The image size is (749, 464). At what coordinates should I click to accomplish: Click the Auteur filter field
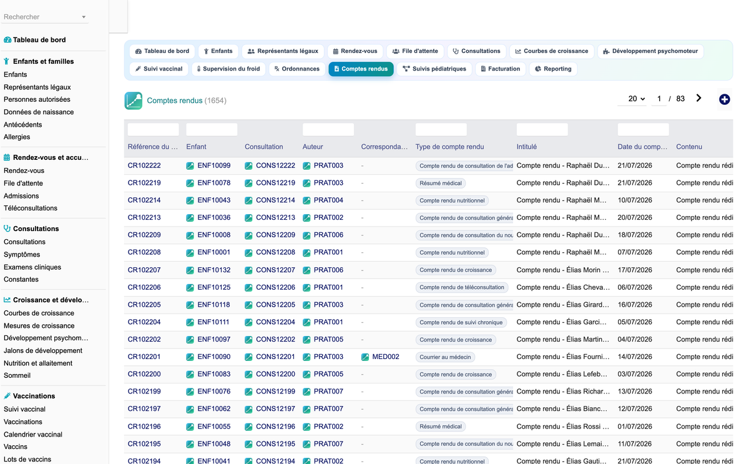328,130
